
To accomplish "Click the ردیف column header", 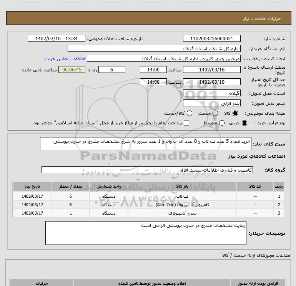I will click(279, 186).
